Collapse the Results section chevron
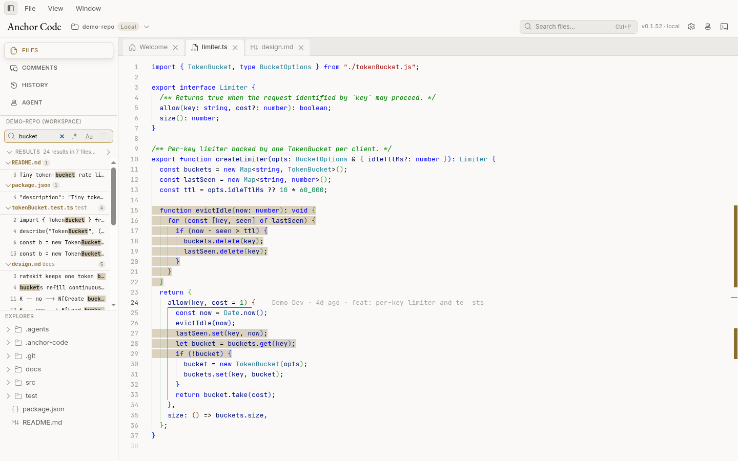The width and height of the screenshot is (738, 461). point(9,152)
